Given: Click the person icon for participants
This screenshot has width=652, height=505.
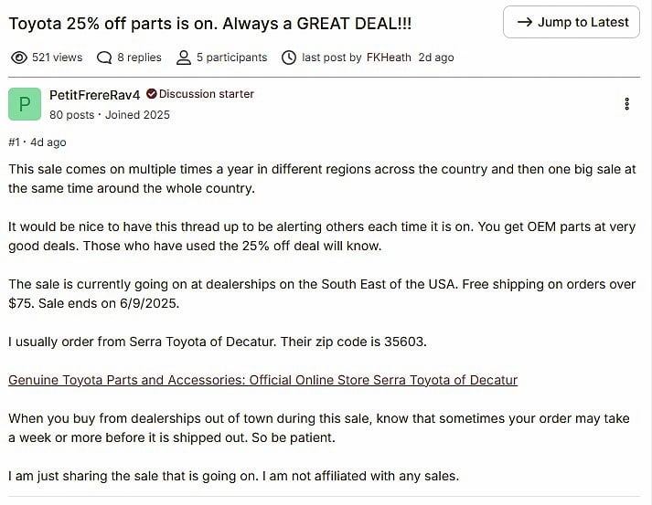Looking at the screenshot, I should pos(183,58).
